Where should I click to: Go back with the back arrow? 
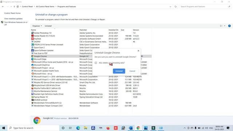(x=3, y=7)
